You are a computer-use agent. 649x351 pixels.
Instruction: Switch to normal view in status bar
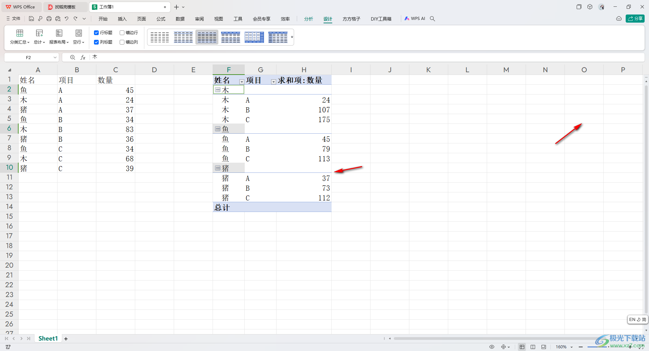(x=522, y=347)
